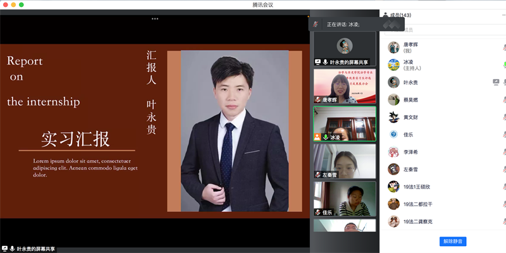506x253 pixels.
Task: Click the 成员(143) panel title
Action: tap(400, 15)
